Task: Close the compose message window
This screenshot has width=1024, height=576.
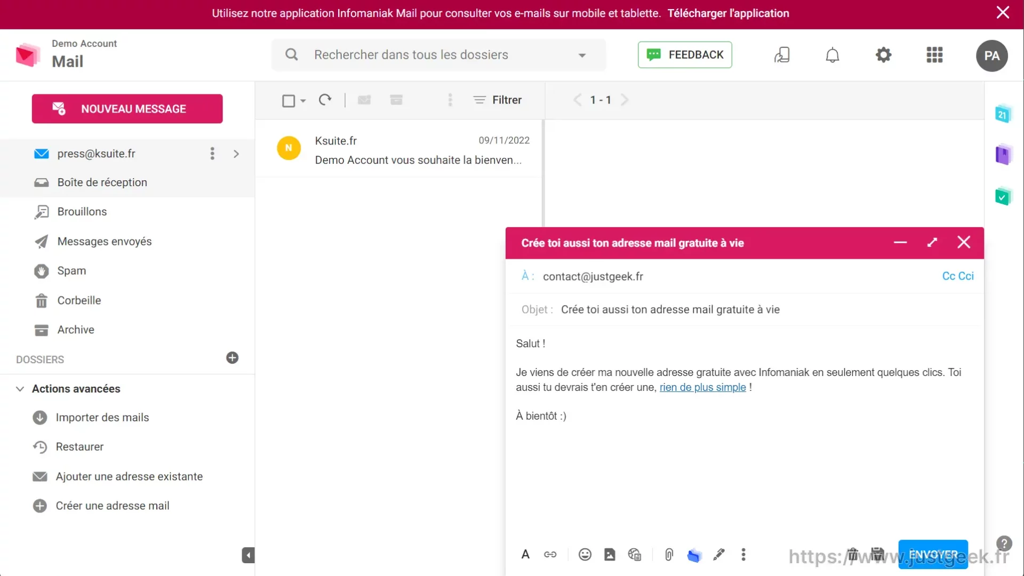Action: click(x=964, y=243)
